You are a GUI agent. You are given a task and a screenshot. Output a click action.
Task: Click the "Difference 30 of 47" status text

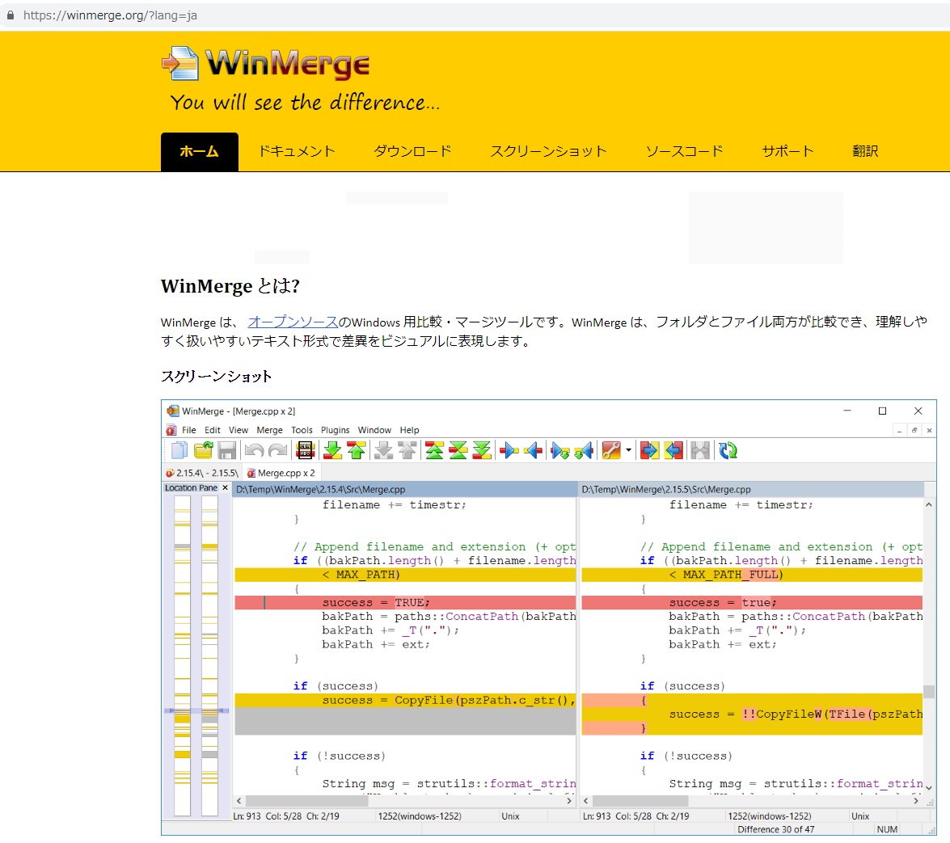click(x=775, y=830)
